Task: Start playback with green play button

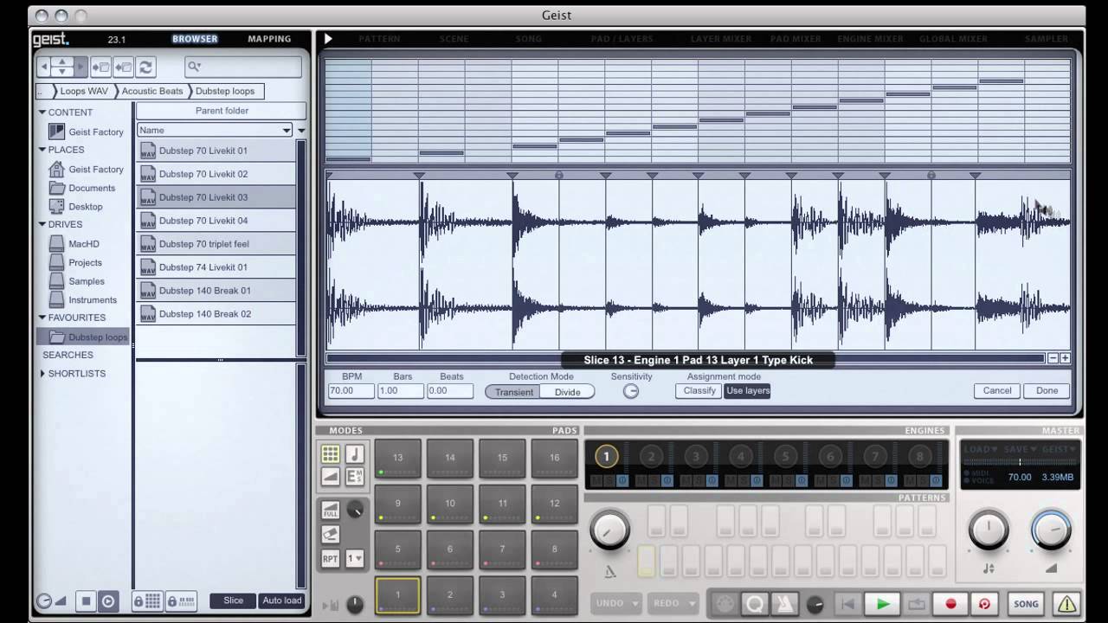Action: pos(883,604)
